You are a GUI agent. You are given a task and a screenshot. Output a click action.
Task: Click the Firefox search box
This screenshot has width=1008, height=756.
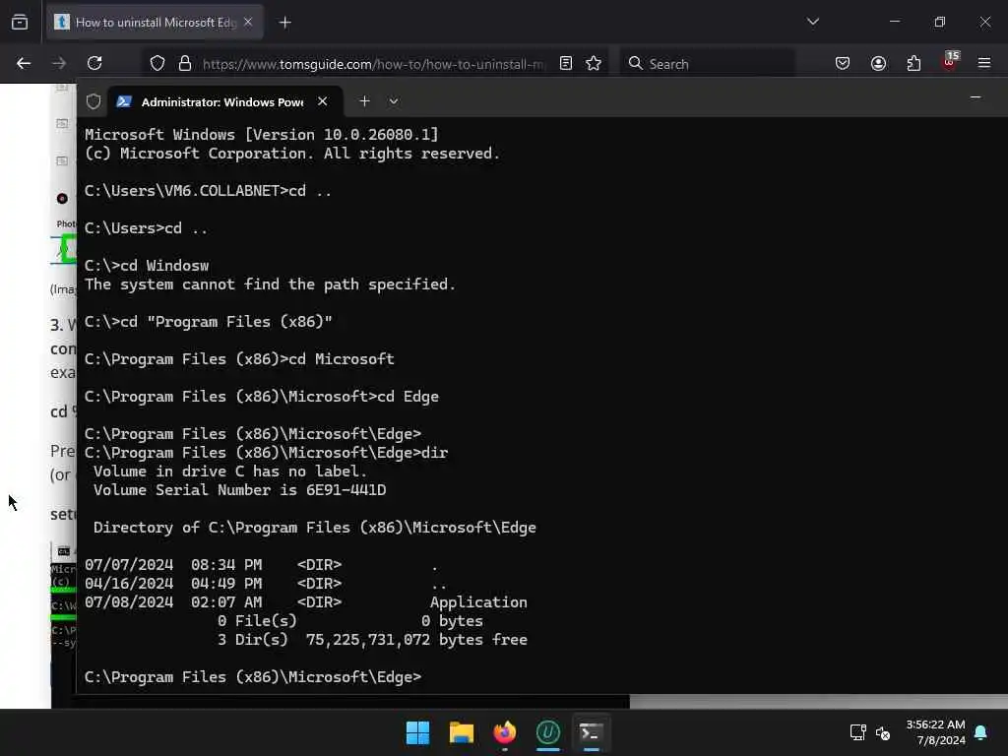[708, 64]
